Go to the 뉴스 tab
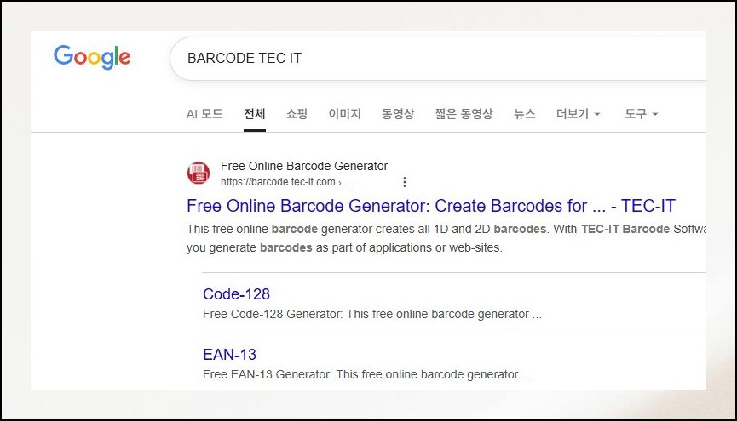The height and width of the screenshot is (421, 737). [x=525, y=114]
